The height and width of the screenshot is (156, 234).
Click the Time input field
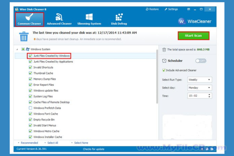[200, 96]
